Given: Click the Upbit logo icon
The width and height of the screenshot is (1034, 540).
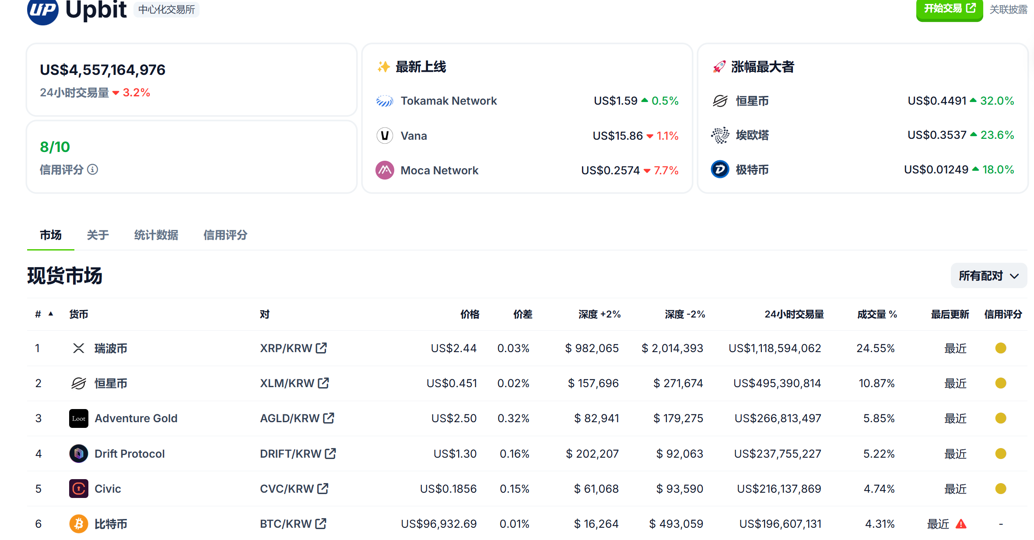Looking at the screenshot, I should 42,10.
